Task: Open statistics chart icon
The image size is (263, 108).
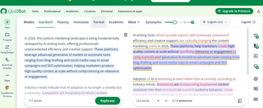Action: pyautogui.click(x=256, y=56)
